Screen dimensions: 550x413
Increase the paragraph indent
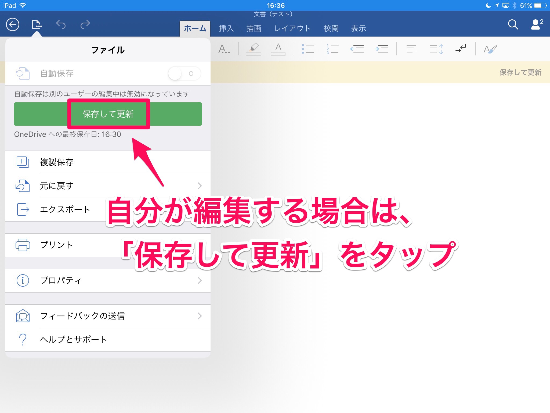382,49
